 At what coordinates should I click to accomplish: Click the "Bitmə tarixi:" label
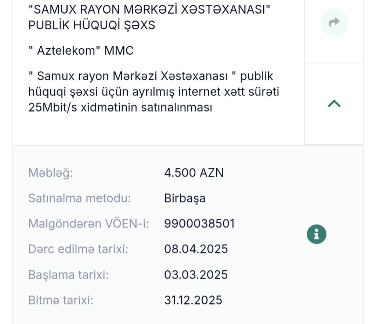click(61, 300)
